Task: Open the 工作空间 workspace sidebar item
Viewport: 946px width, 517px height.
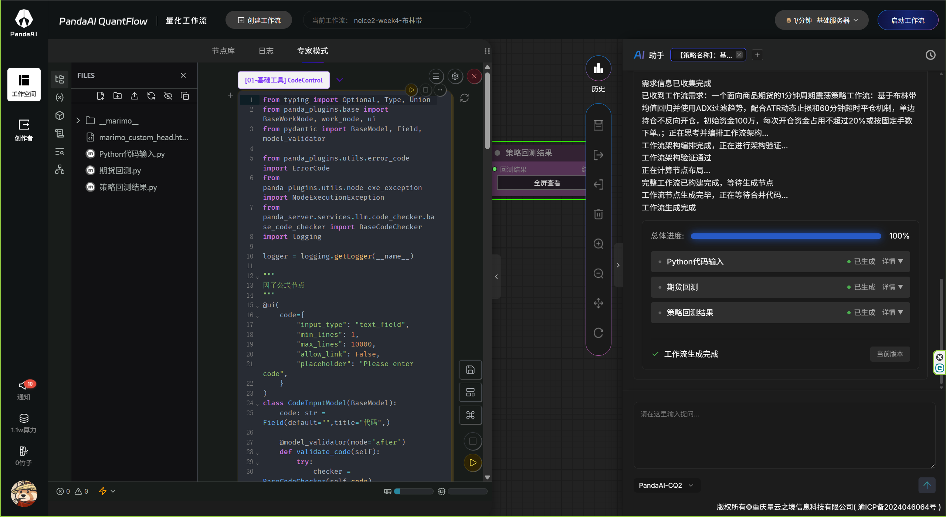Action: [x=24, y=85]
